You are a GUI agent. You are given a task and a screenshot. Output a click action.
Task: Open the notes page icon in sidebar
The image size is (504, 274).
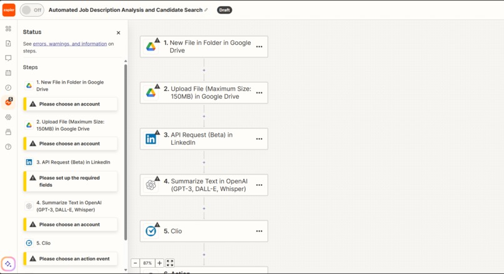(8, 43)
